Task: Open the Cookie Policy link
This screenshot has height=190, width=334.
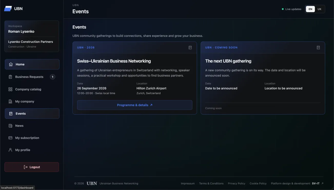Action: 258,184
